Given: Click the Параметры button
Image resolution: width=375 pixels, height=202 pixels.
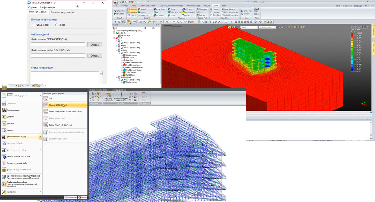Looking at the screenshot, I should (x=71, y=197).
